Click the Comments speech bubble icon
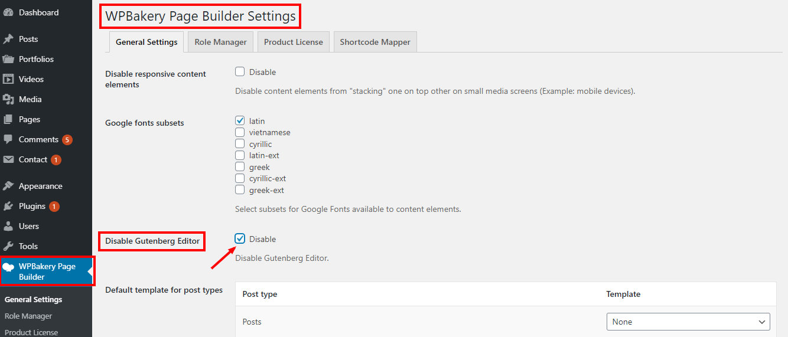This screenshot has height=337, width=788. (8, 139)
